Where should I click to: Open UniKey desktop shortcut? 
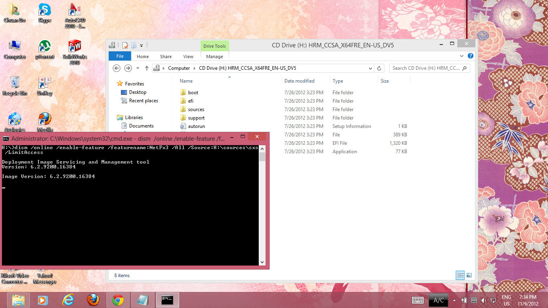point(45,86)
